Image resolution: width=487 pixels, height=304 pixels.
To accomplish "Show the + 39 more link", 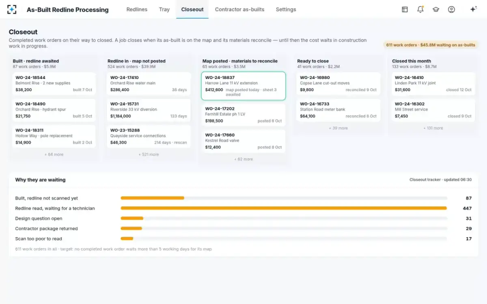I will 338,128.
